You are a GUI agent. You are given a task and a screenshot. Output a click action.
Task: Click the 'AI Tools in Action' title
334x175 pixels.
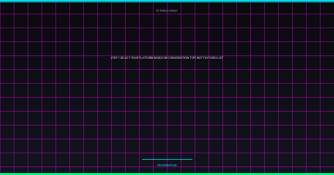tap(167, 11)
